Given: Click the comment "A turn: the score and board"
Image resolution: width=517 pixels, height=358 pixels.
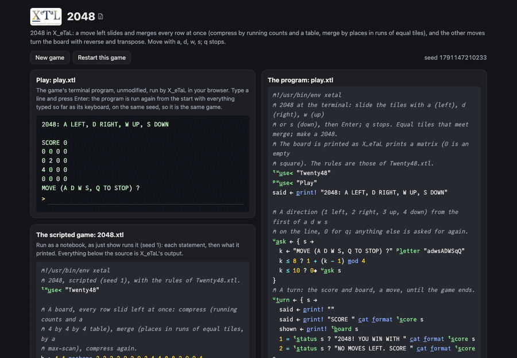Looking at the screenshot, I should [x=373, y=290].
